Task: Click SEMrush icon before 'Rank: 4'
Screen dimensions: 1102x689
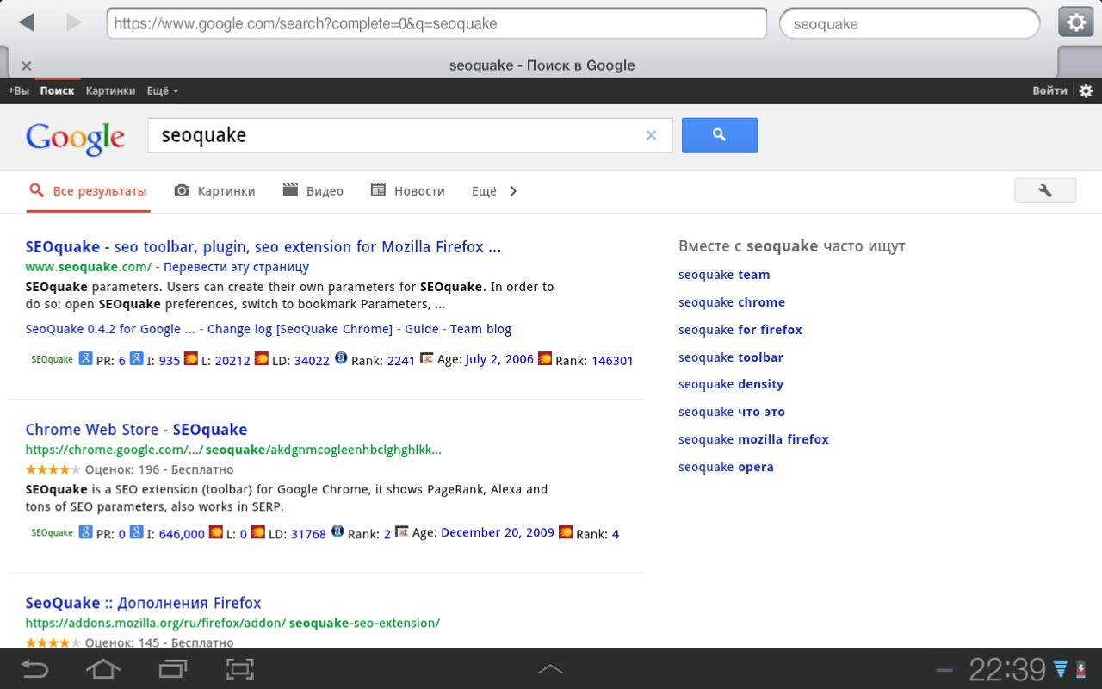Action: (565, 531)
